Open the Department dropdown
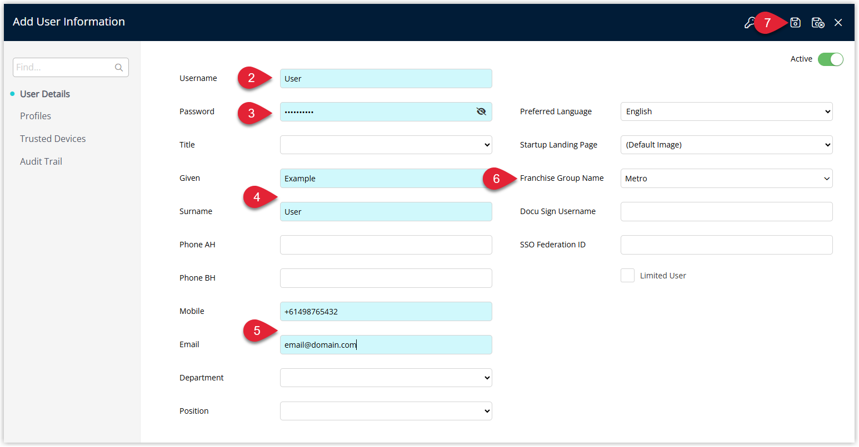 click(386, 378)
